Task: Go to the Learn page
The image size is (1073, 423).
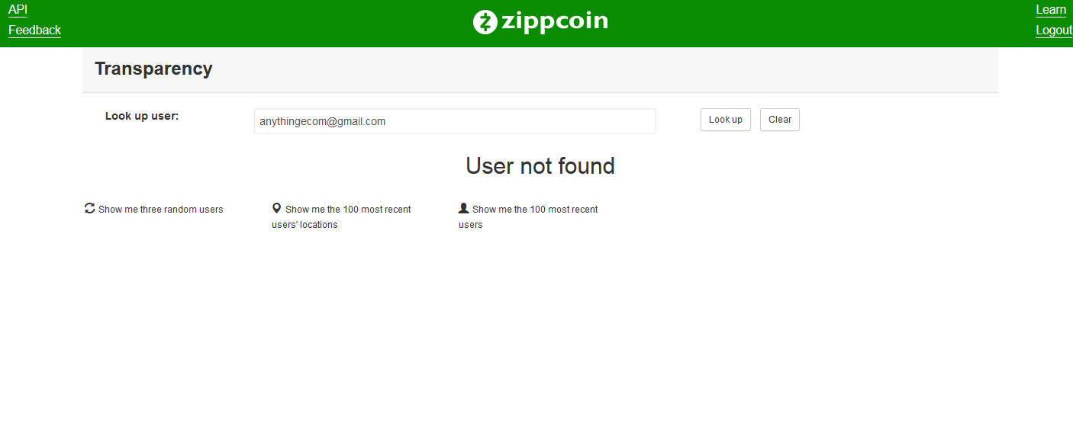Action: (x=1050, y=10)
